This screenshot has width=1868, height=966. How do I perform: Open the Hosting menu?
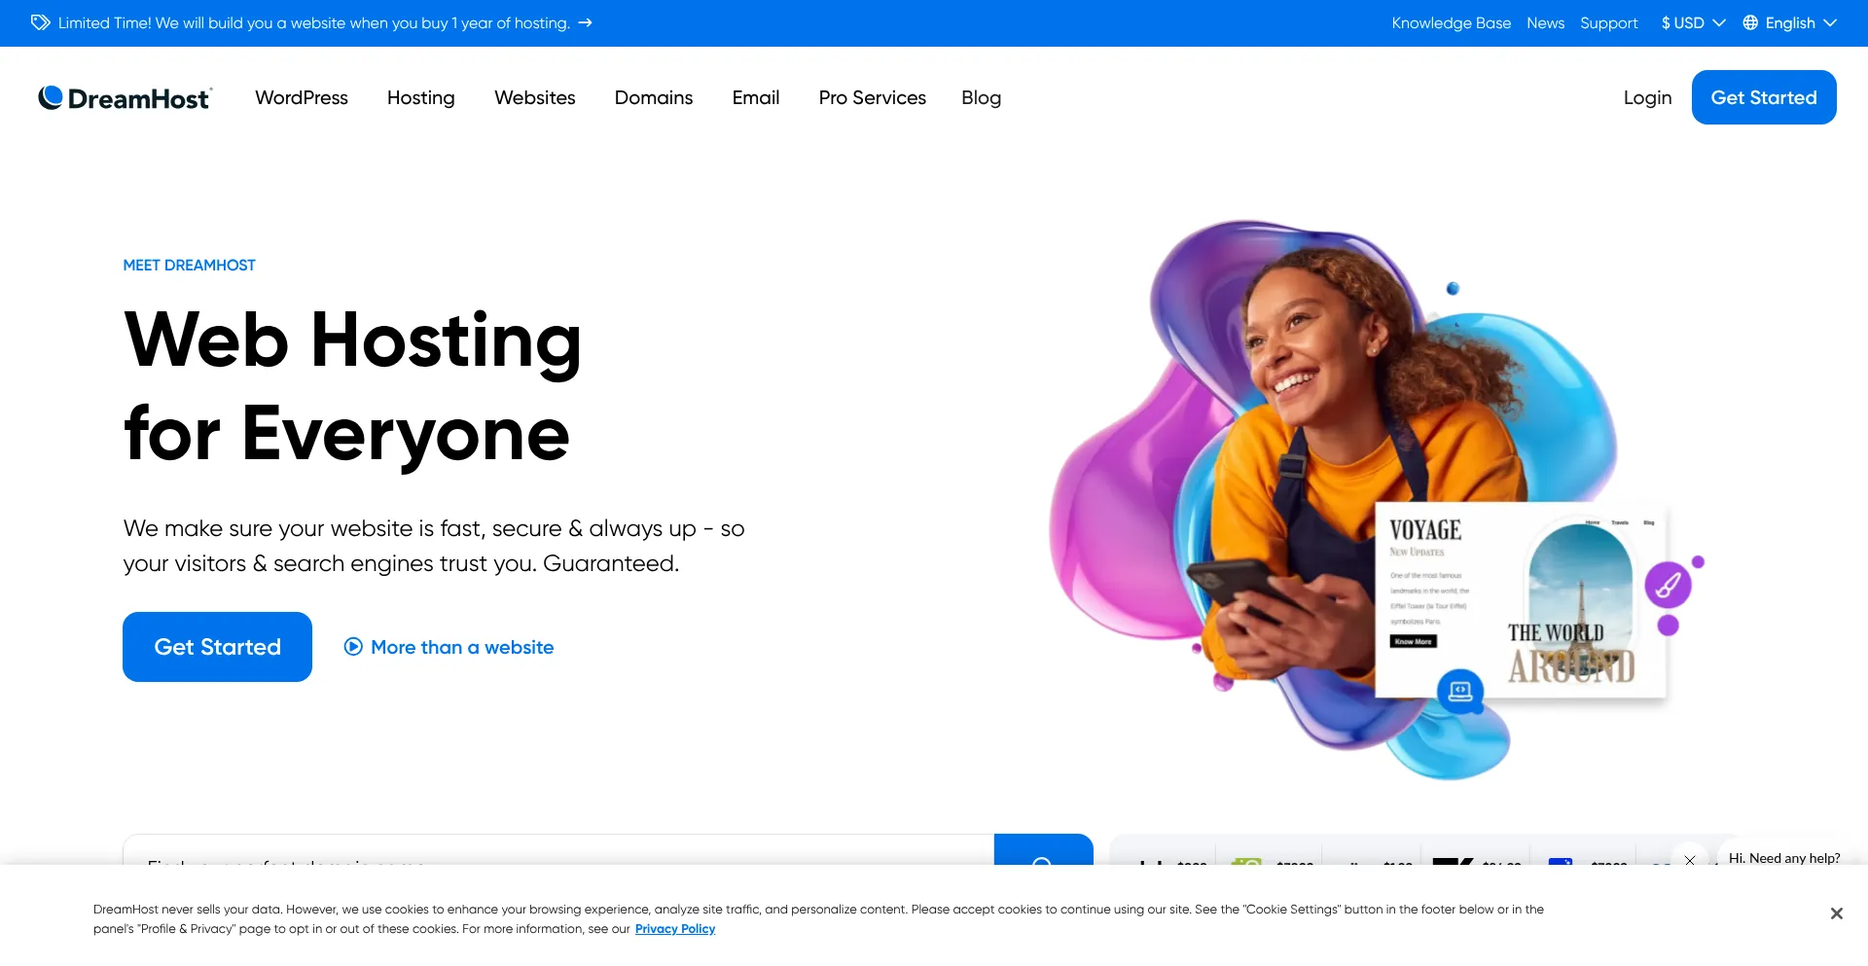tap(421, 97)
